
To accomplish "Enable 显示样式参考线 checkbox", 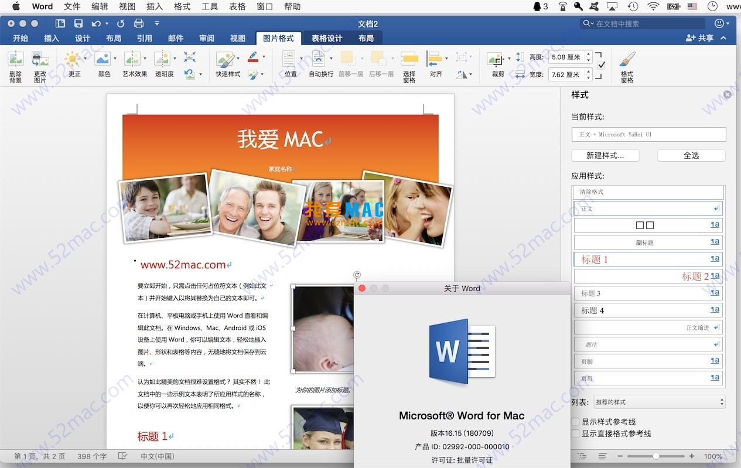I will pyautogui.click(x=575, y=422).
